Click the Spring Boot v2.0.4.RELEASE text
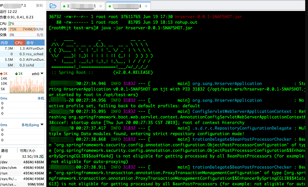This screenshot has height=187, width=308. (102, 72)
